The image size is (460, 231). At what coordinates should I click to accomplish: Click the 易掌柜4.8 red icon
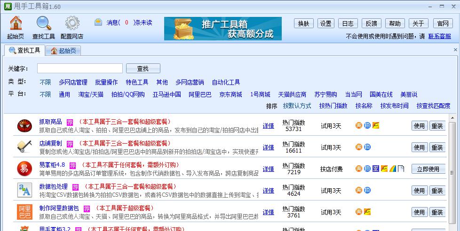24,169
